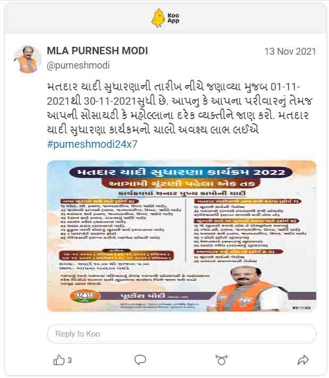
Task: Click the Koo App logo text
Action: (x=173, y=18)
